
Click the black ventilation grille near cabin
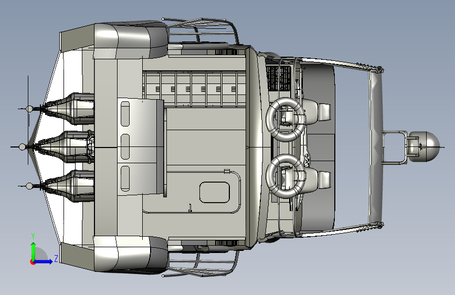pos(279,78)
